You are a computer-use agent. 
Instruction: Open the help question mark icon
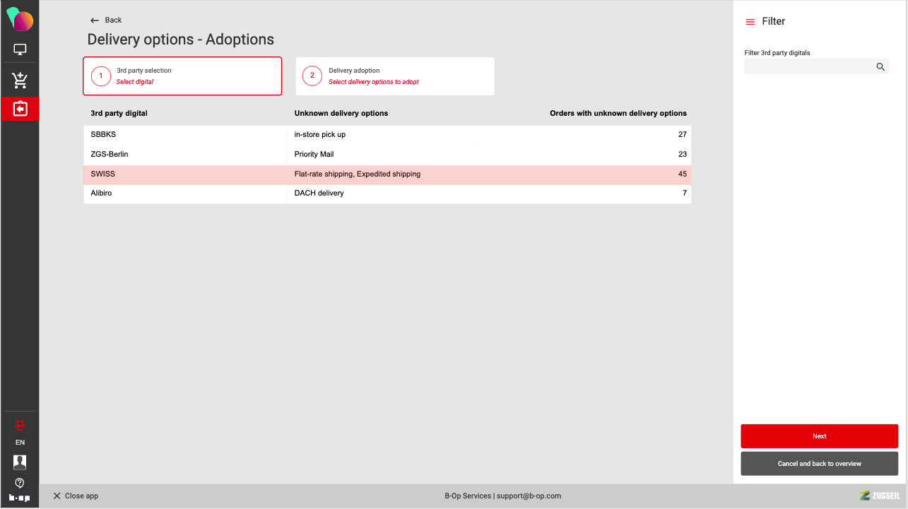coord(20,483)
